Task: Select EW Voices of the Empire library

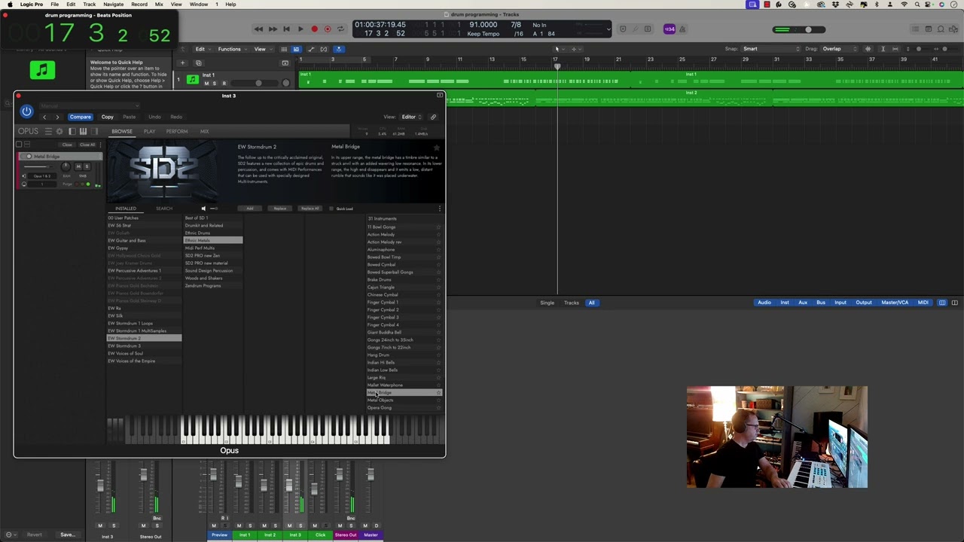Action: click(x=144, y=361)
